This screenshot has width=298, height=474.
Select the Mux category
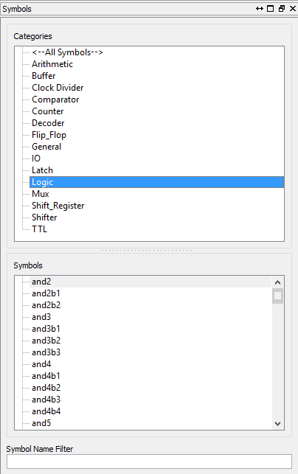coord(41,194)
